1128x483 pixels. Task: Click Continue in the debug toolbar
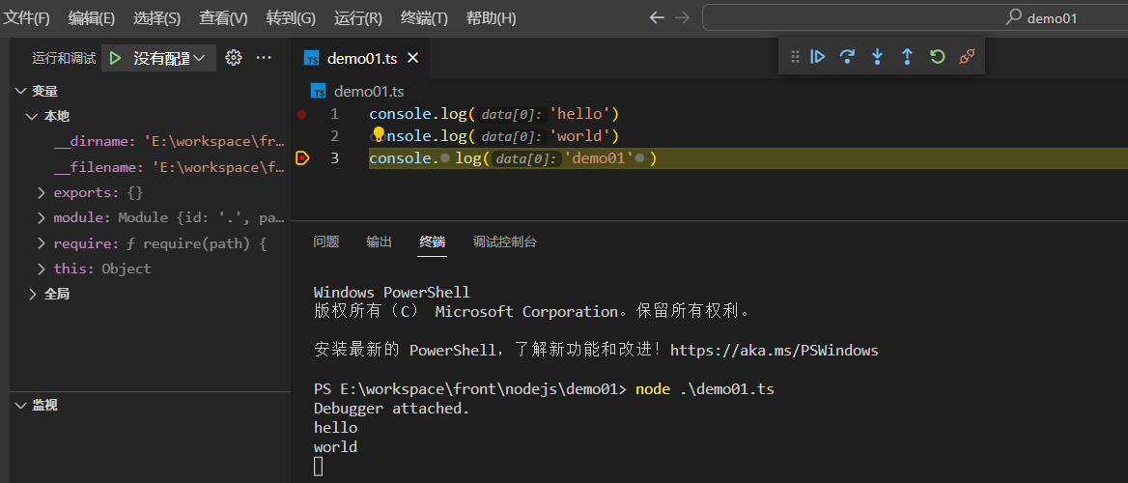point(817,57)
